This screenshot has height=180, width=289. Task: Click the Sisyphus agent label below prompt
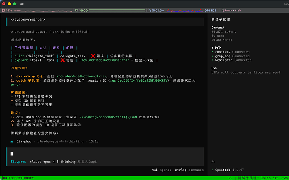pyautogui.click(x=18, y=162)
